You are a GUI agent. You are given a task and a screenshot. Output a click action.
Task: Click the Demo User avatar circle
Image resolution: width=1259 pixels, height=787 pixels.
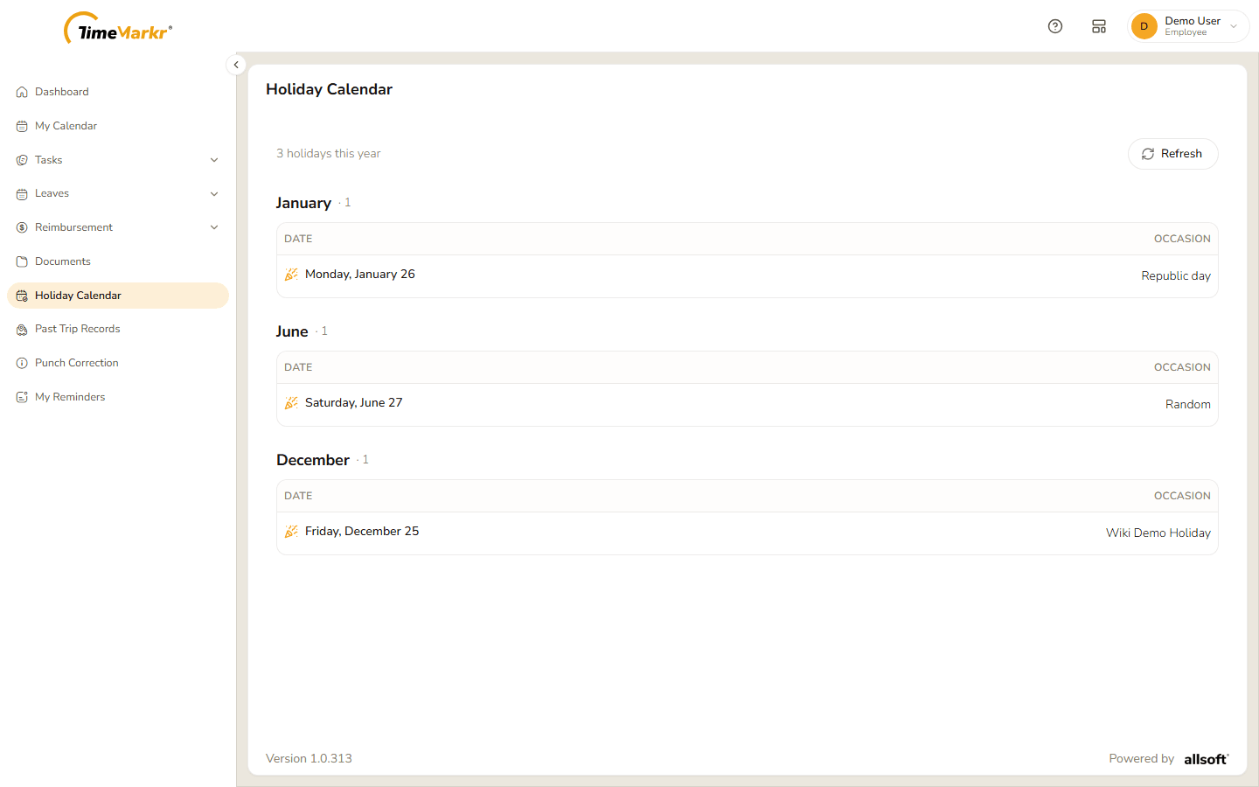tap(1144, 26)
